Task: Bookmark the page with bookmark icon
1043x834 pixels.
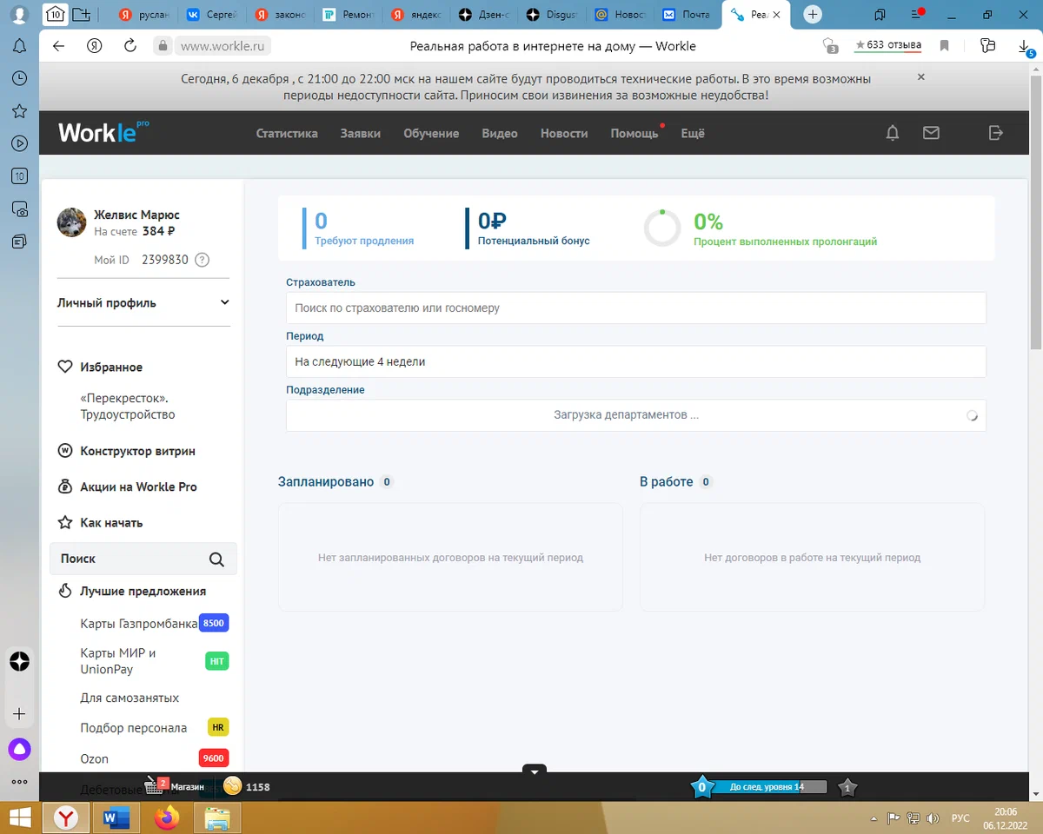Action: point(944,46)
